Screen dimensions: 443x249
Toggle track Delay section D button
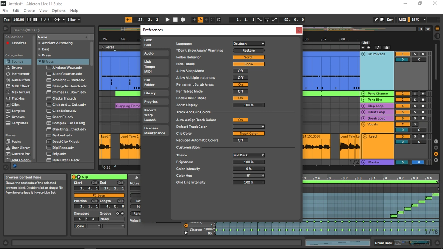coord(436,160)
